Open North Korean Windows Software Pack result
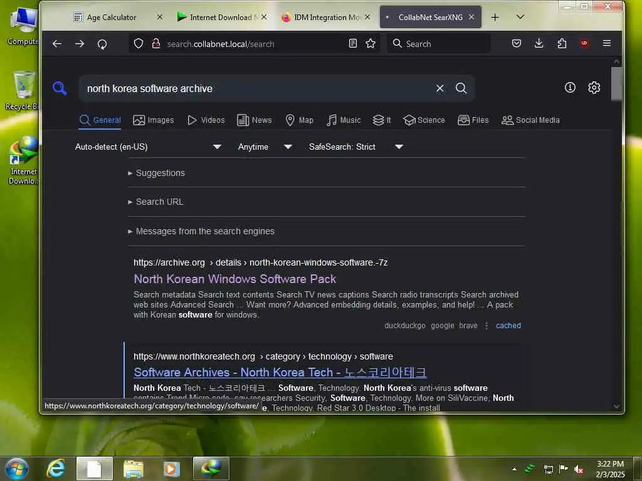The height and width of the screenshot is (481, 642). coord(234,279)
